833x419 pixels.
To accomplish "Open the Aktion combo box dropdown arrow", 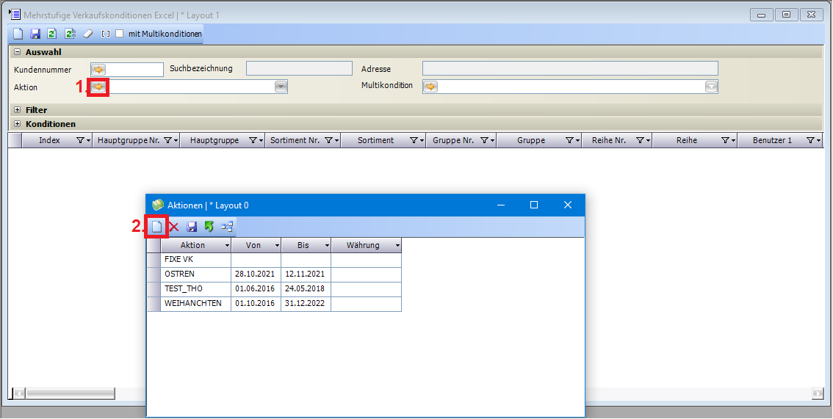I will (281, 87).
